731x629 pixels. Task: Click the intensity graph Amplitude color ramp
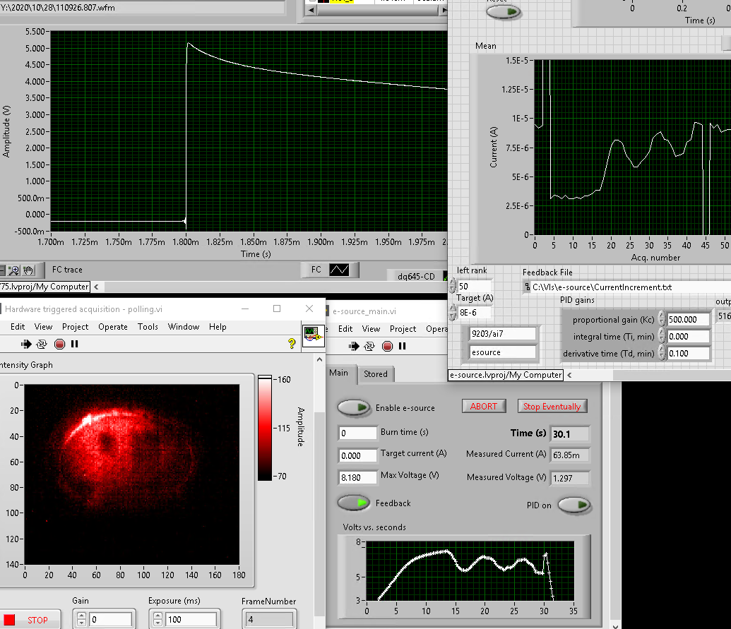tap(266, 427)
